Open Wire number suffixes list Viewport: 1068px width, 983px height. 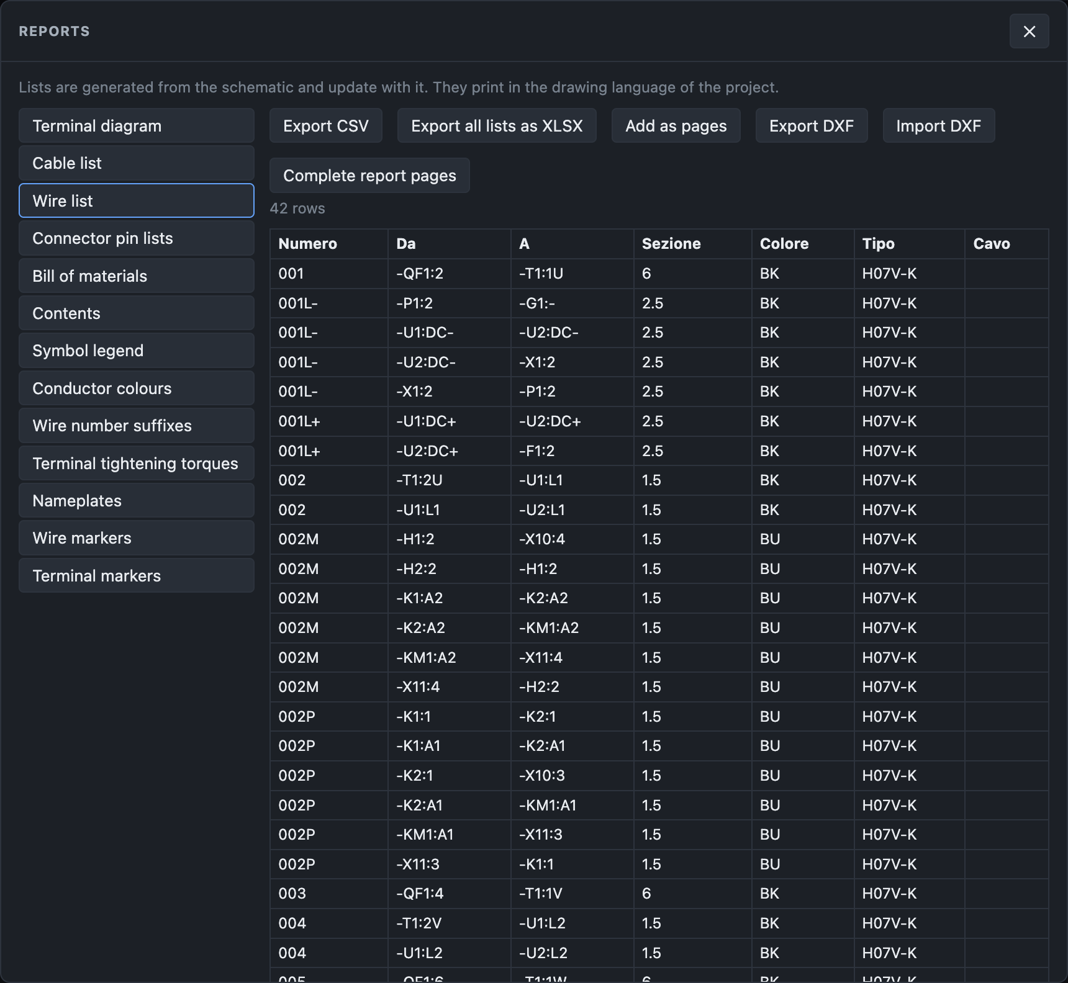(137, 426)
